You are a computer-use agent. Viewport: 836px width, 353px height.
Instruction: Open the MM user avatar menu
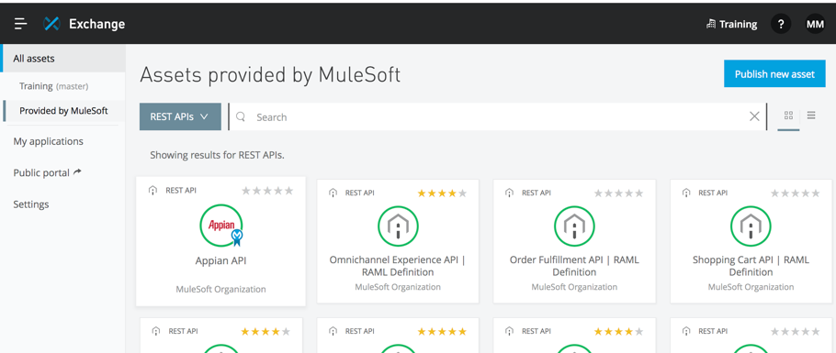point(815,24)
